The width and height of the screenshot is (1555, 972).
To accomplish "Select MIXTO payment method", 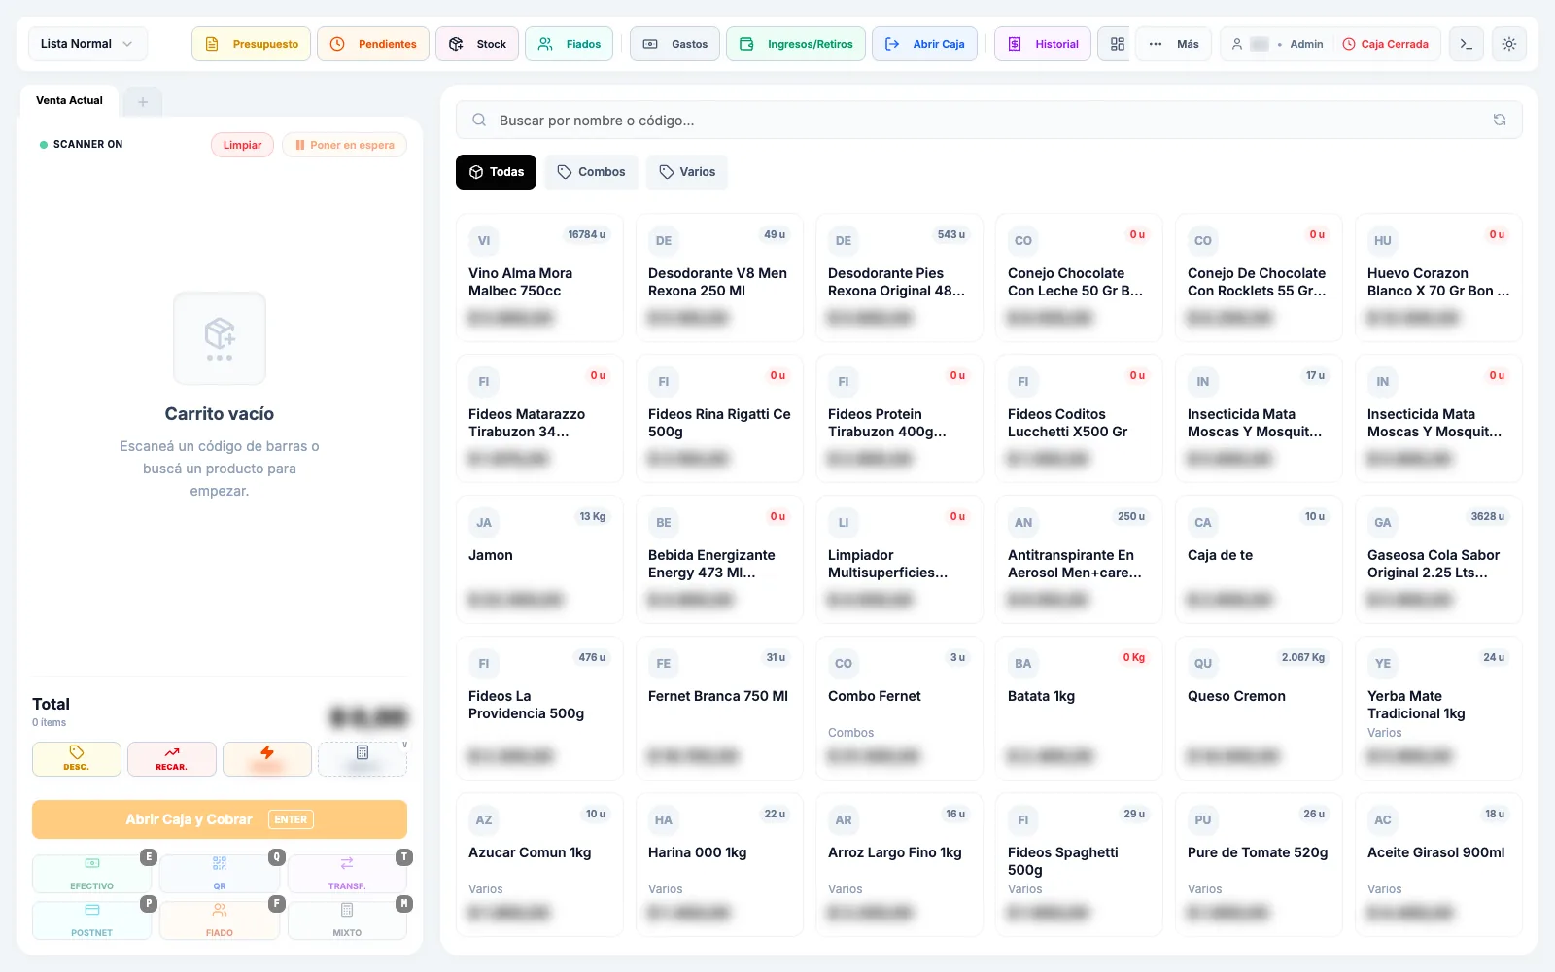I will click(x=347, y=920).
